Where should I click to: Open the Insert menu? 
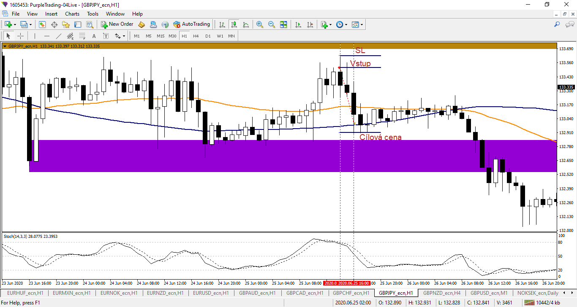coord(52,14)
